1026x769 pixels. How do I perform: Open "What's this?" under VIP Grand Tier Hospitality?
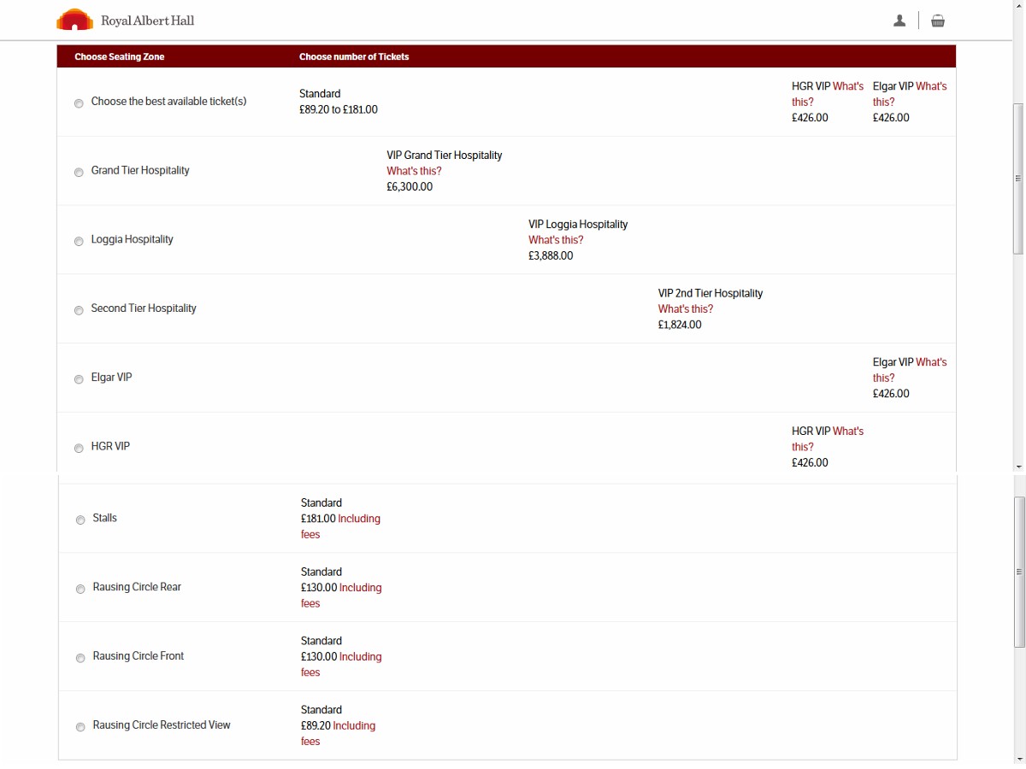[x=414, y=171]
